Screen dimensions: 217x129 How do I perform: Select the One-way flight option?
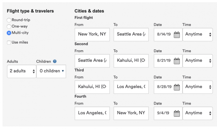pyautogui.click(x=9, y=26)
